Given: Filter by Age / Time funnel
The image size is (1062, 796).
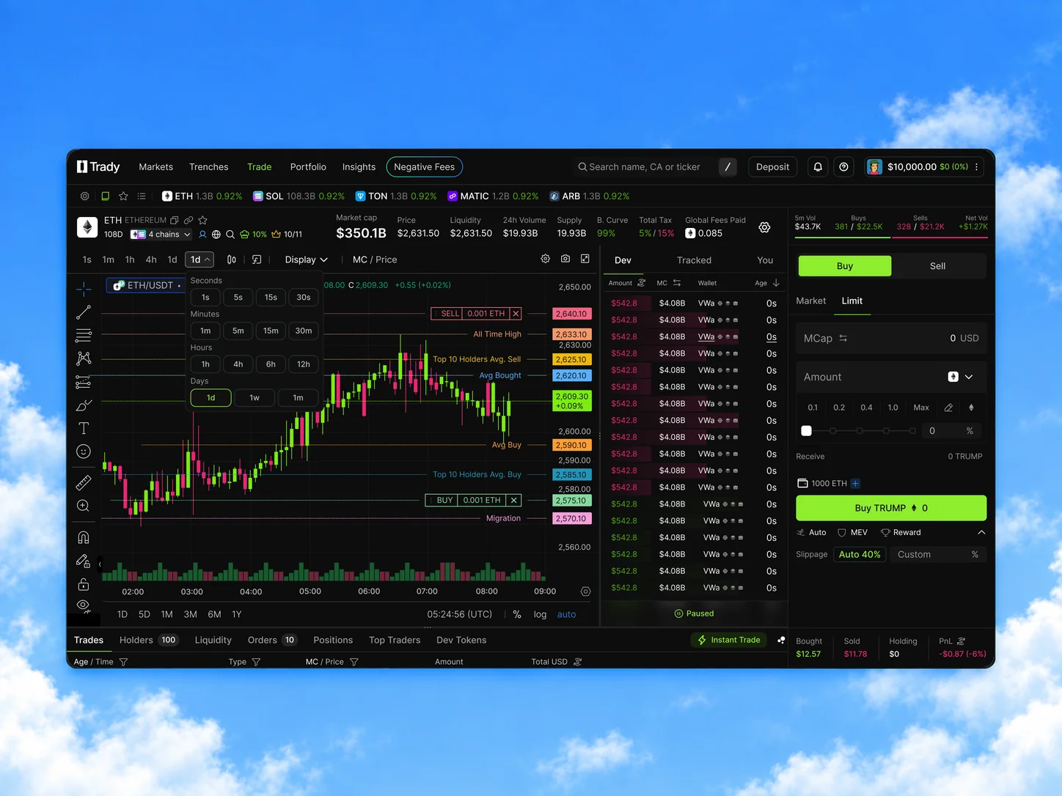Looking at the screenshot, I should [123, 662].
